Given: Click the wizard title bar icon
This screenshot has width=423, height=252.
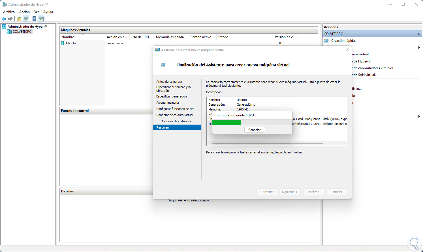Looking at the screenshot, I should click(157, 50).
